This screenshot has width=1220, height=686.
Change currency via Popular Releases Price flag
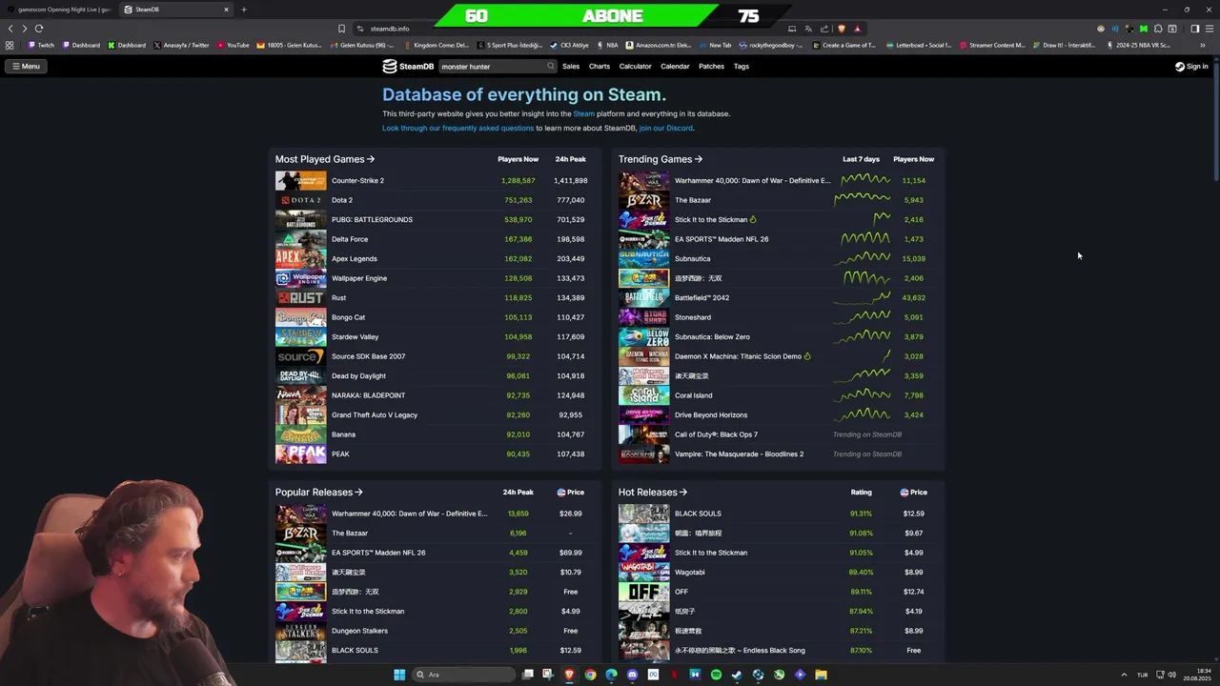(561, 493)
